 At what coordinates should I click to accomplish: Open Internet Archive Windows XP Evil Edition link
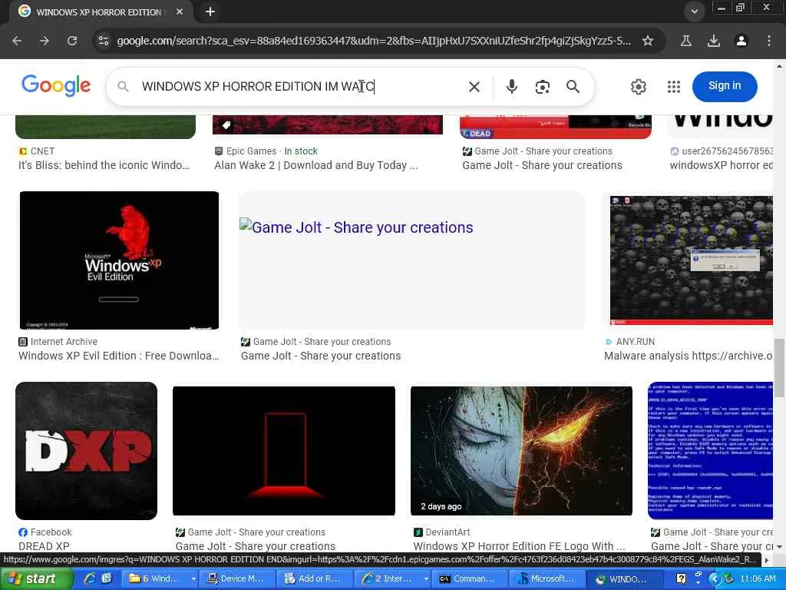(119, 356)
